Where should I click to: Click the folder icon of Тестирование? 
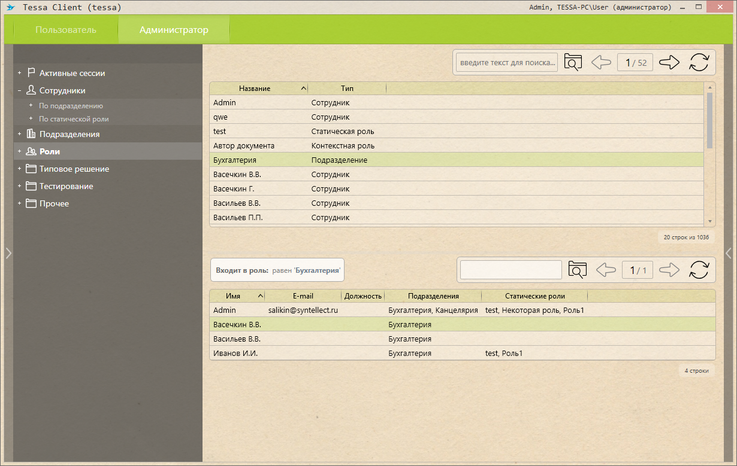31,186
